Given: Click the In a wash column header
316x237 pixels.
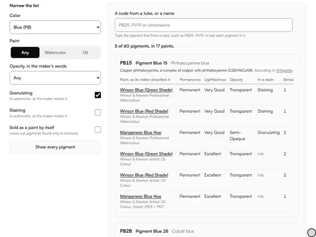Looking at the screenshot, I should point(266,79).
